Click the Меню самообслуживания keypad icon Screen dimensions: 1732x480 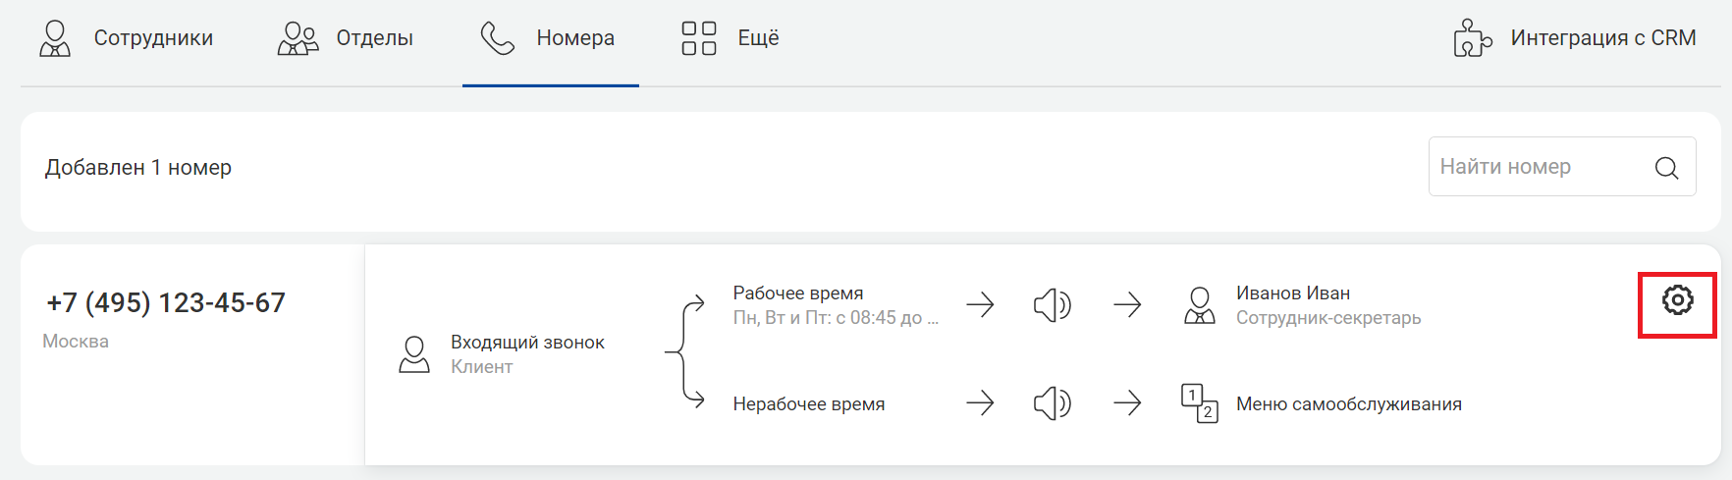pos(1199,403)
